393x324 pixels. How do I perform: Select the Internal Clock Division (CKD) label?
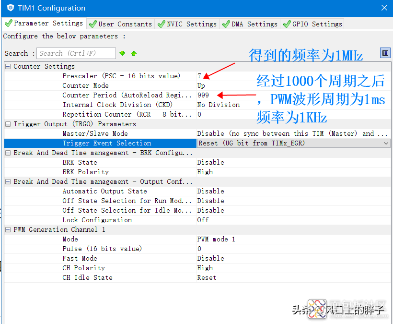tap(117, 105)
